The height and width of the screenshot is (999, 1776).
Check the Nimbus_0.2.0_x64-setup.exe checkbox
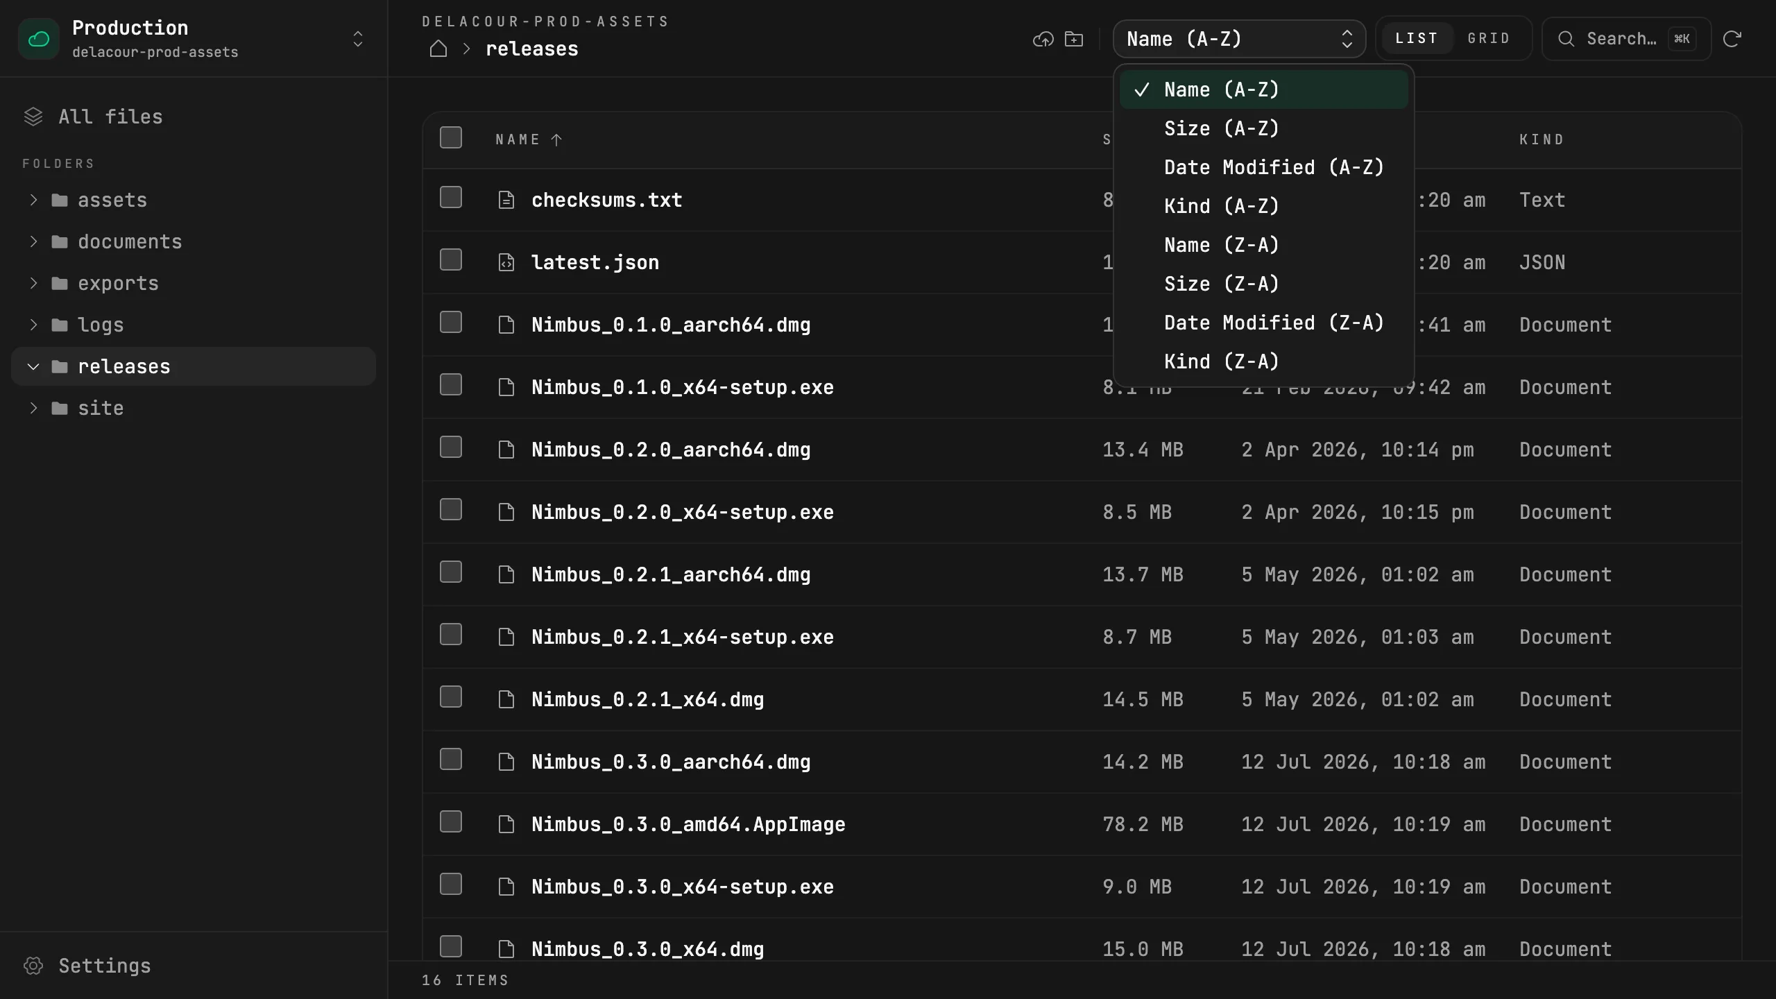(x=451, y=509)
